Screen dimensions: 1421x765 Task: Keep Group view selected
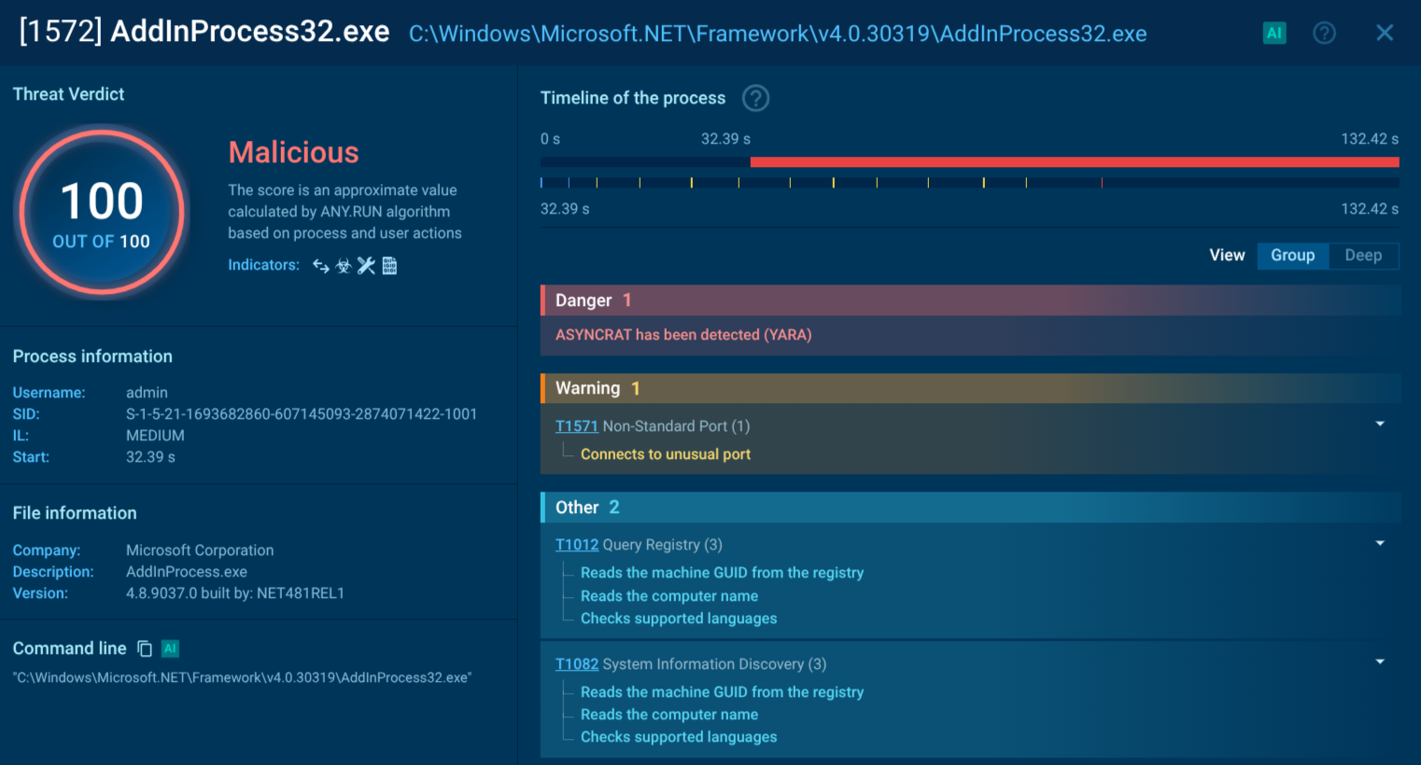1293,255
